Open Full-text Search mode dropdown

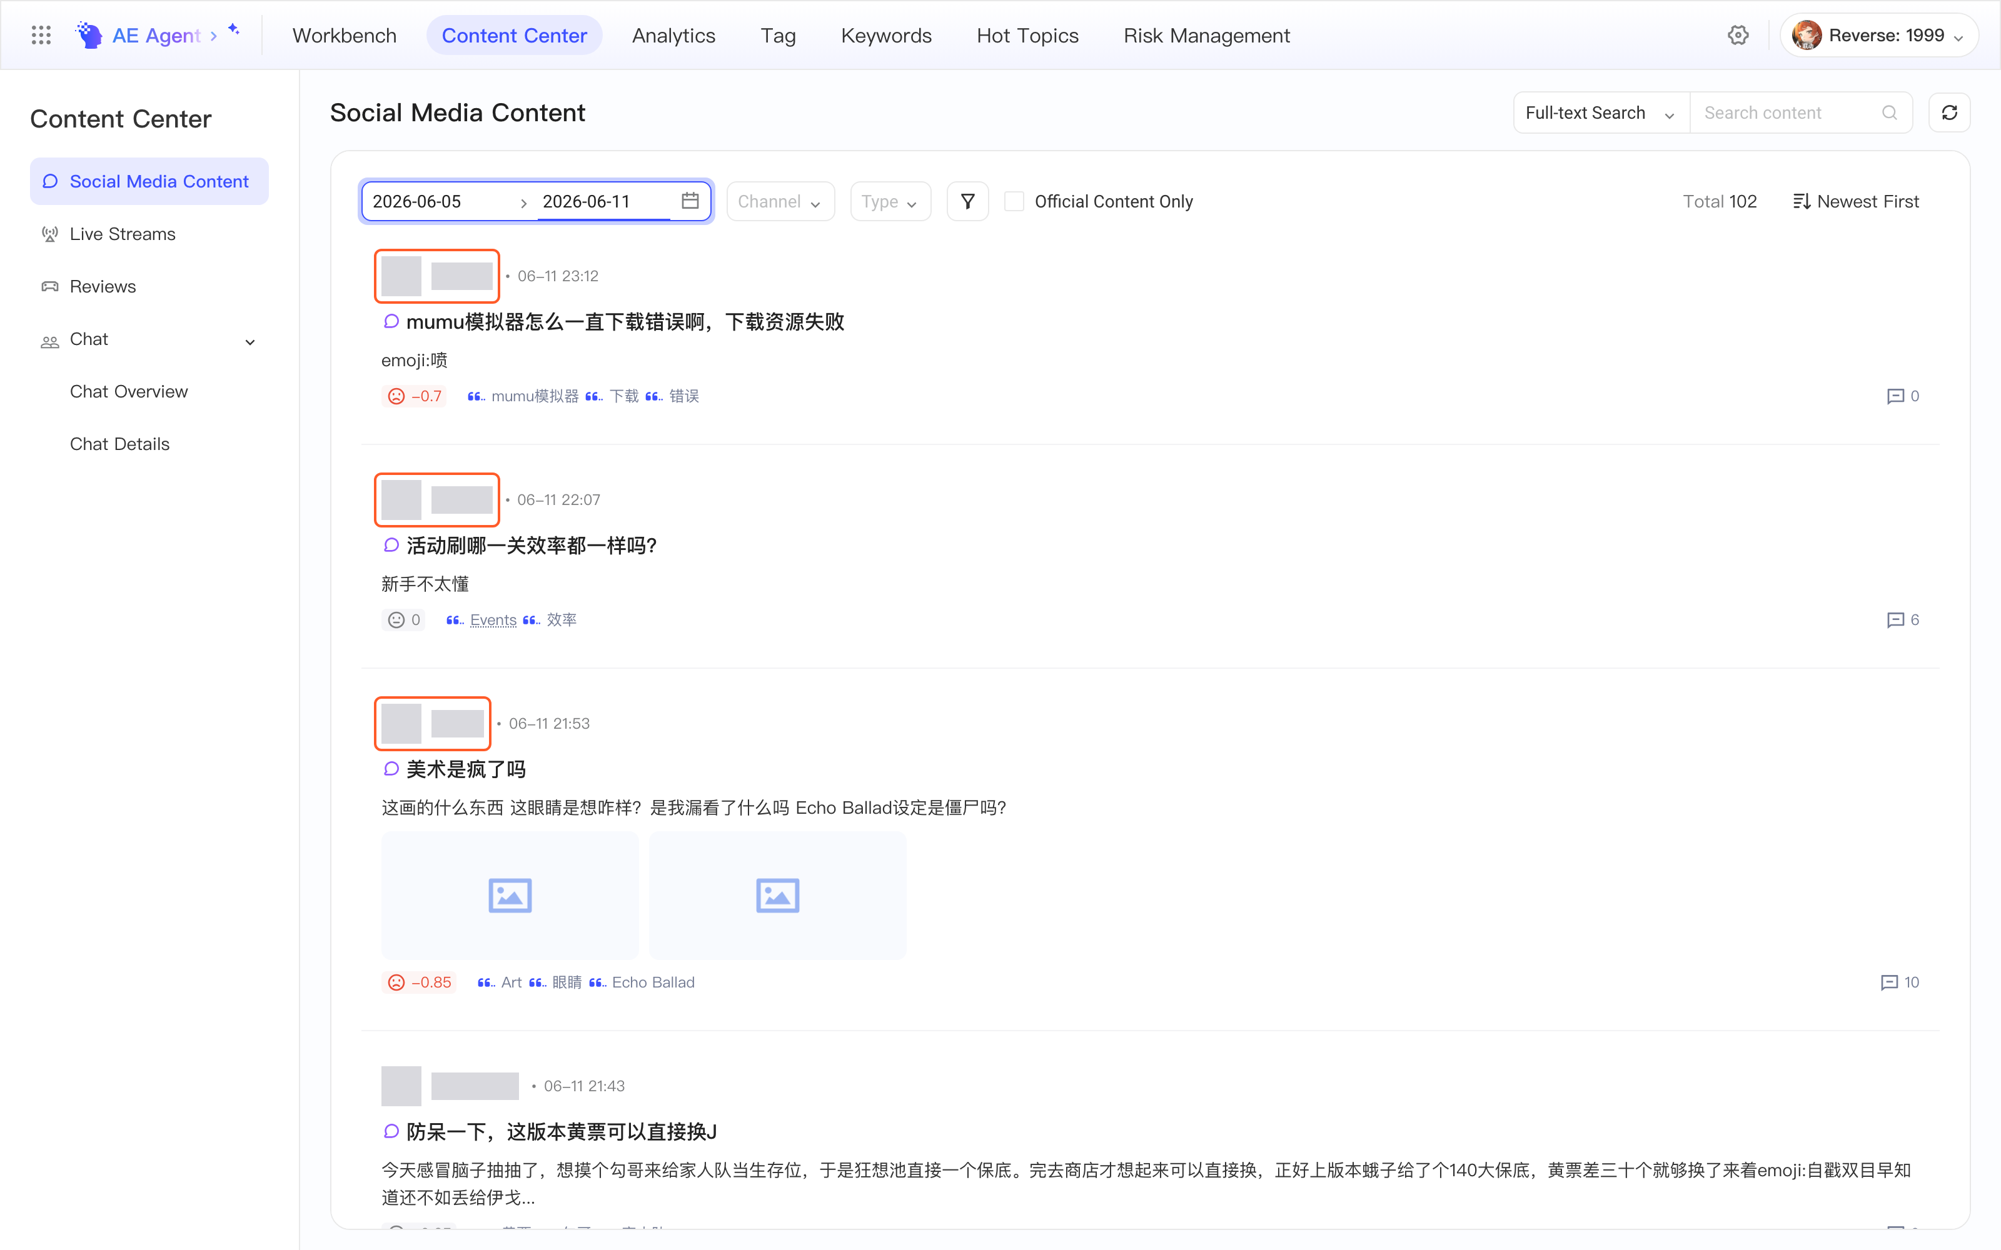[x=1601, y=112]
